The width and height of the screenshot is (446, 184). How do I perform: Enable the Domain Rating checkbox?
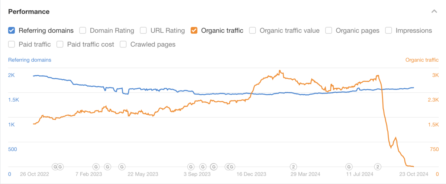(83, 30)
